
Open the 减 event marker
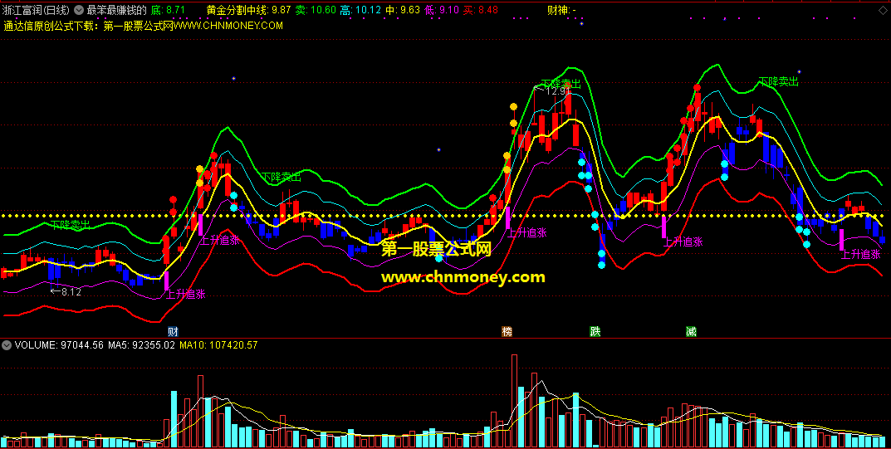tap(691, 331)
